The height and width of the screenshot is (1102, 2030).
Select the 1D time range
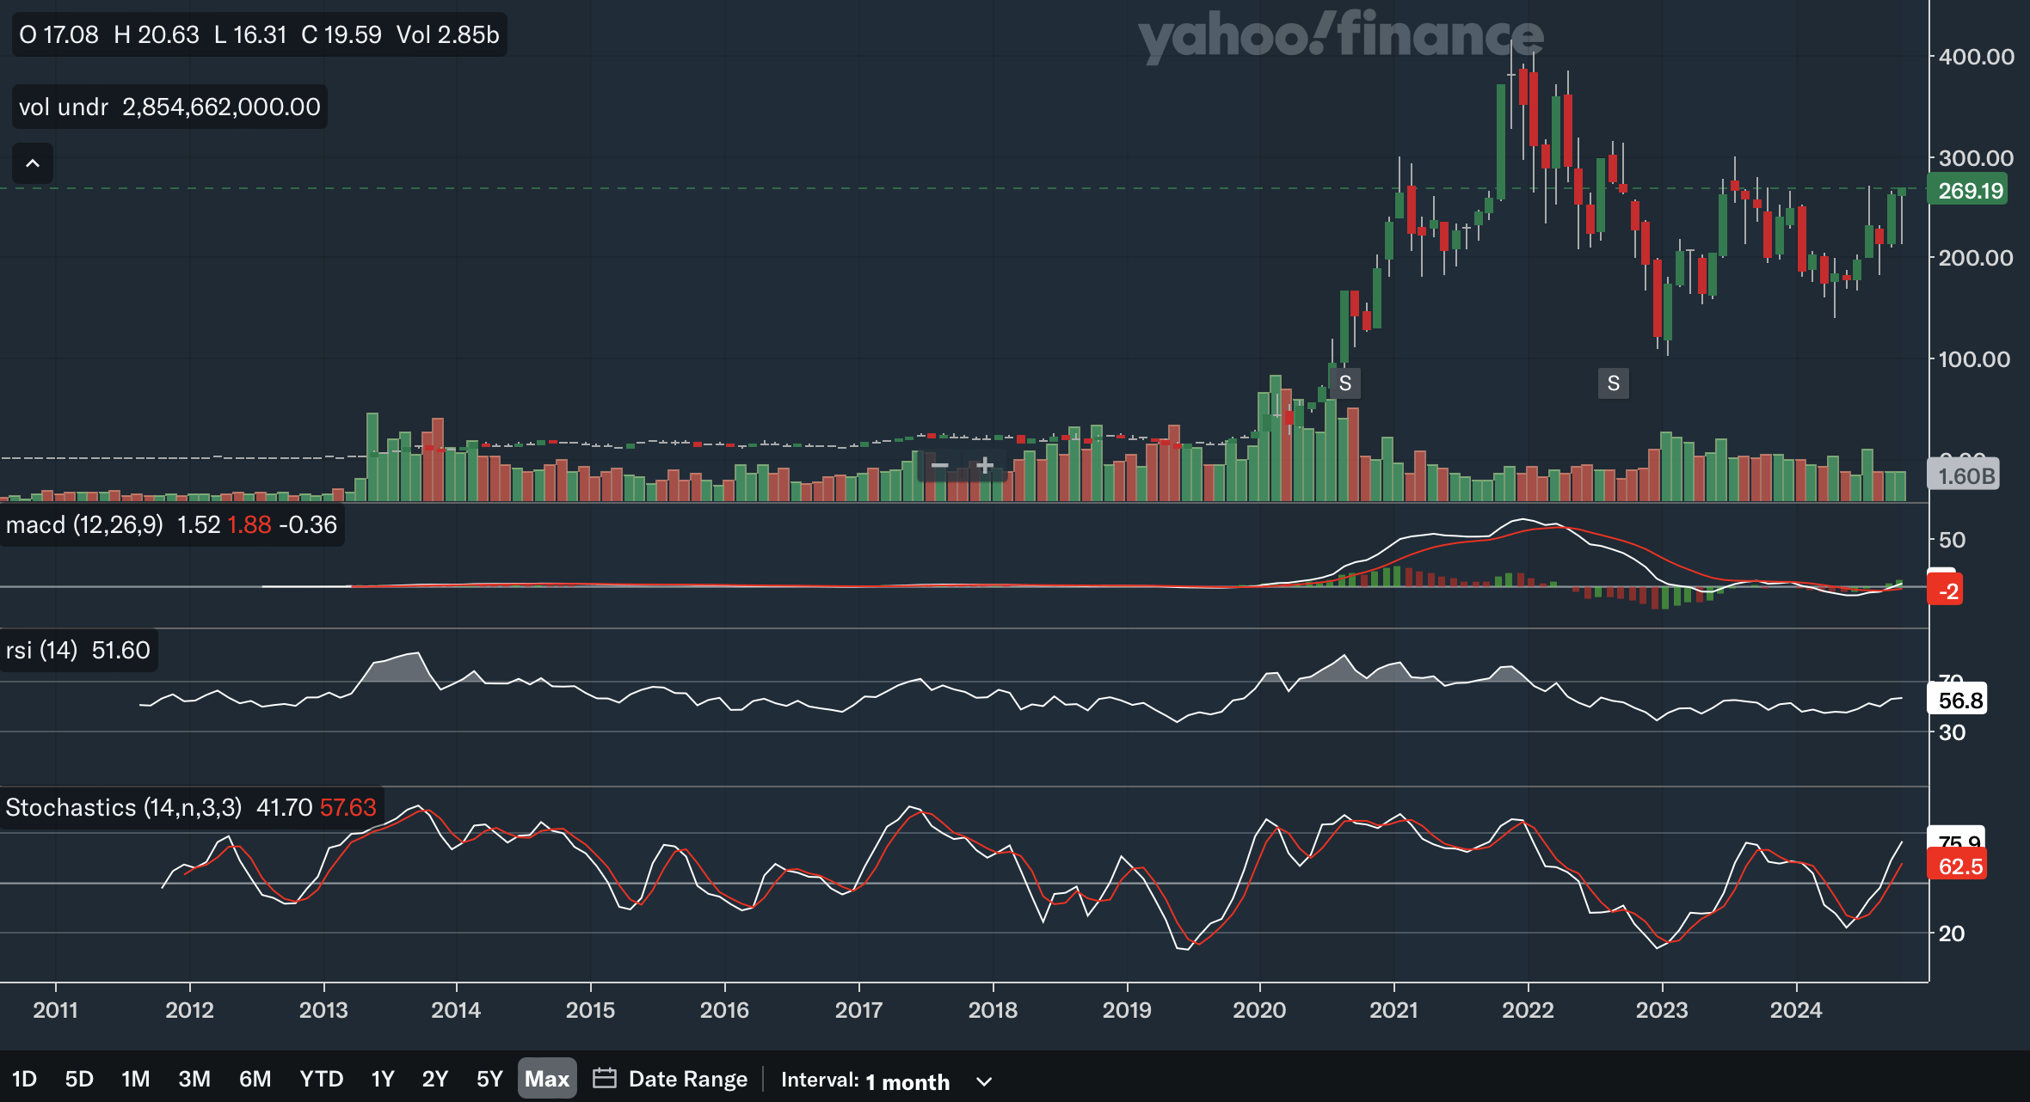(x=24, y=1079)
